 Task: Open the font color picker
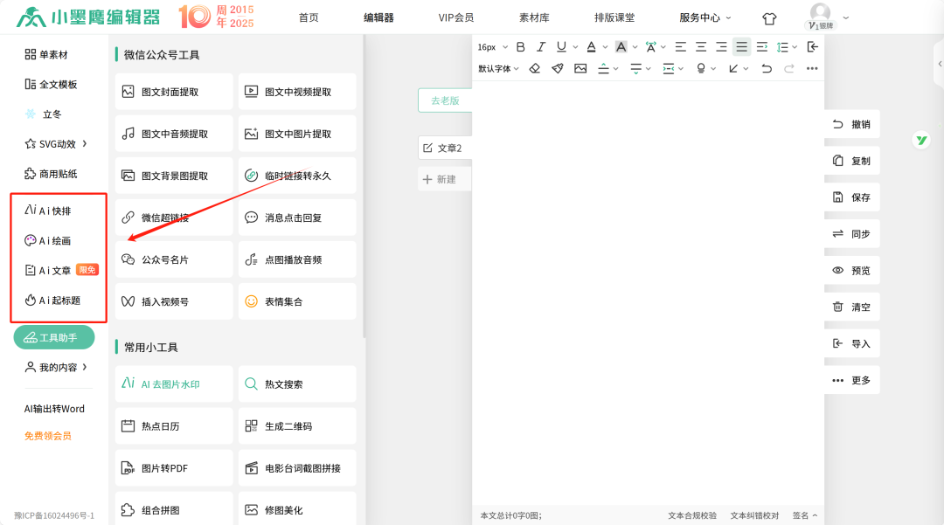click(592, 47)
